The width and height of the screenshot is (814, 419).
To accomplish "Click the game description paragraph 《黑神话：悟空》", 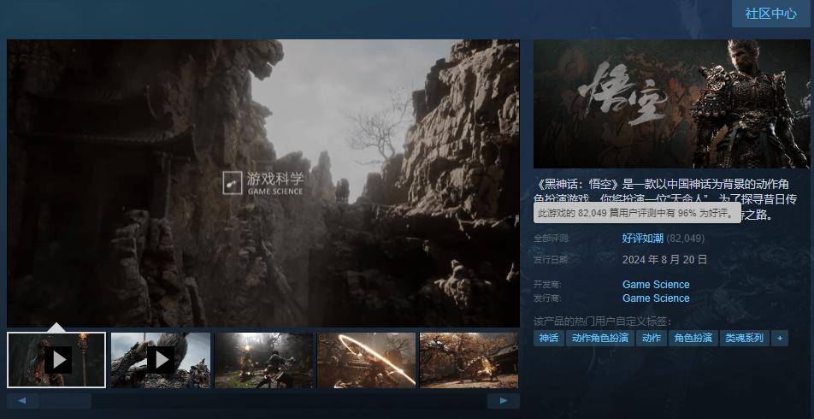I will pos(664,199).
